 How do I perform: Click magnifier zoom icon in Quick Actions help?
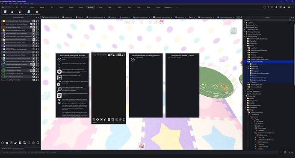tap(59, 89)
